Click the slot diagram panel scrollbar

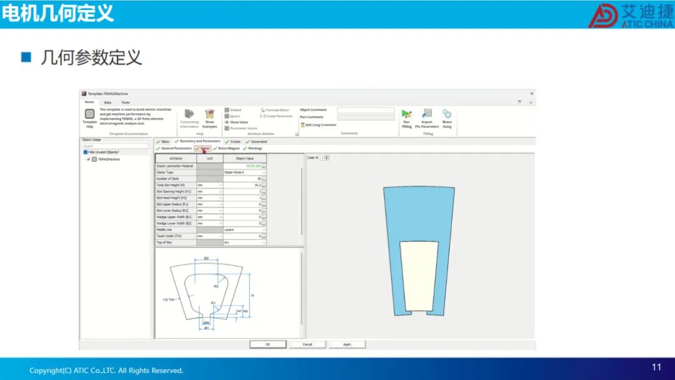click(302, 288)
